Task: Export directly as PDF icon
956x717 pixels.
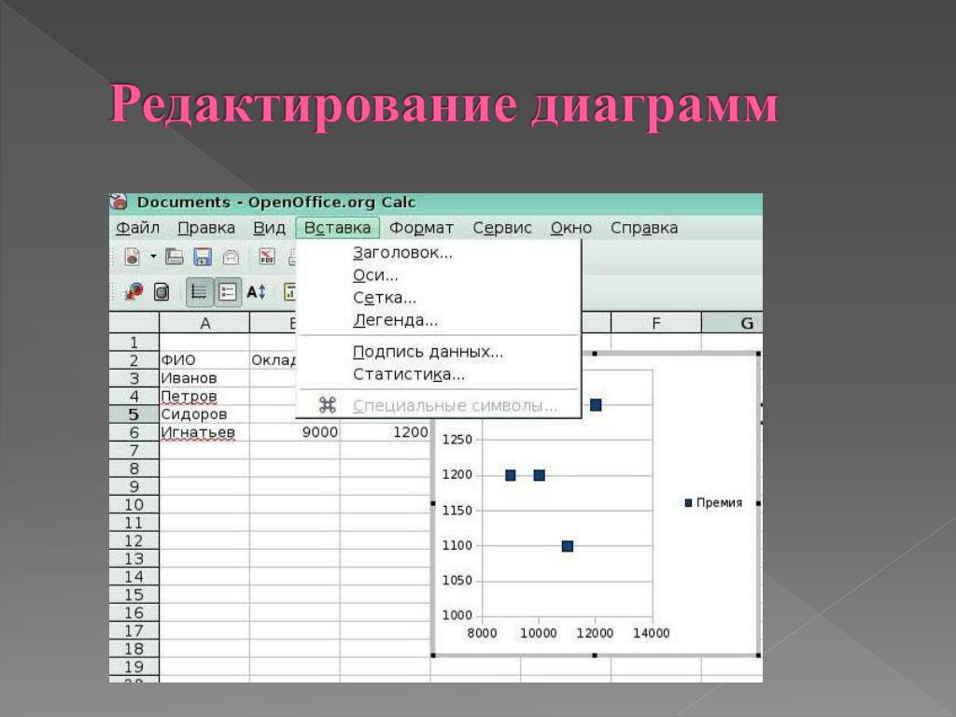Action: tap(266, 258)
